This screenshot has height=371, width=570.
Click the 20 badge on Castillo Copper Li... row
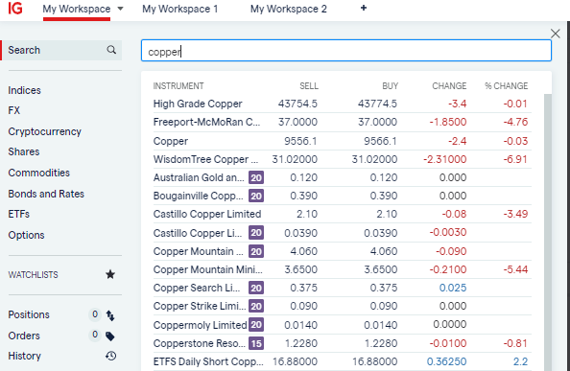(256, 233)
